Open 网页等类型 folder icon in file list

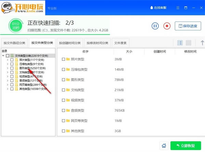(68, 121)
